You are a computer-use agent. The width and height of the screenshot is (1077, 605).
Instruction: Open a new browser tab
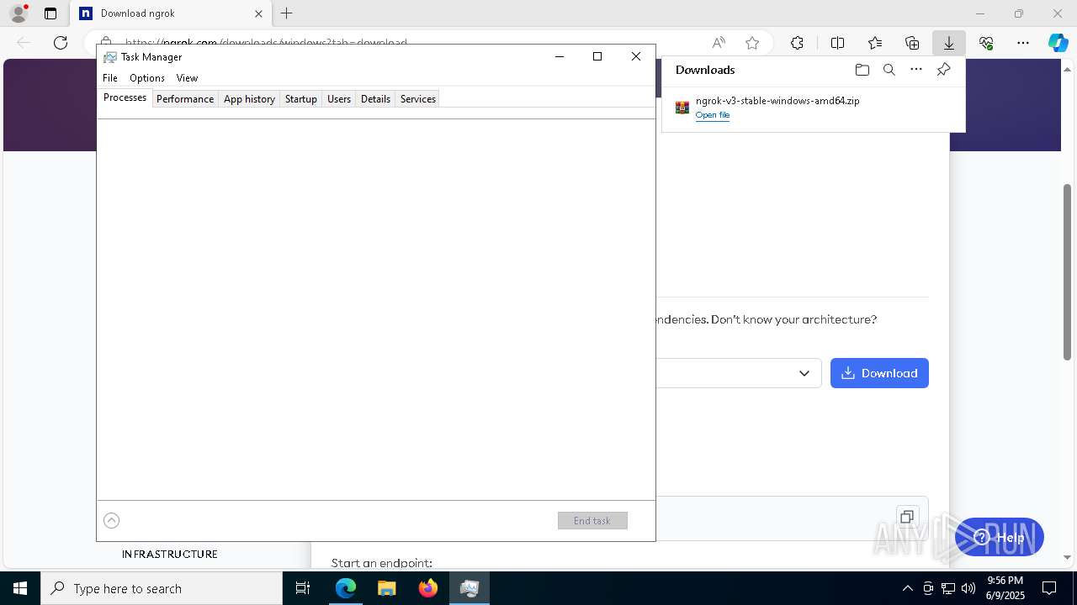pyautogui.click(x=287, y=13)
